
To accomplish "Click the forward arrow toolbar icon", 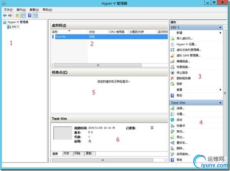I will (x=10, y=15).
